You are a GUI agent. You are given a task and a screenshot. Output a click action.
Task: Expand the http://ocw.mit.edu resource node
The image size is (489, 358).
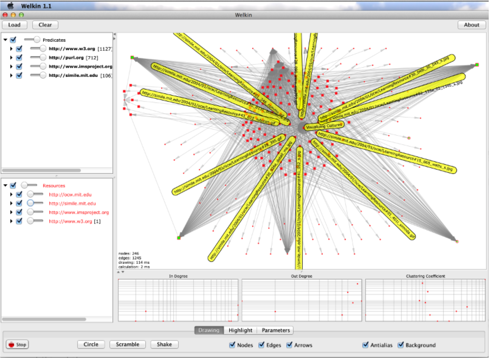pyautogui.click(x=11, y=194)
